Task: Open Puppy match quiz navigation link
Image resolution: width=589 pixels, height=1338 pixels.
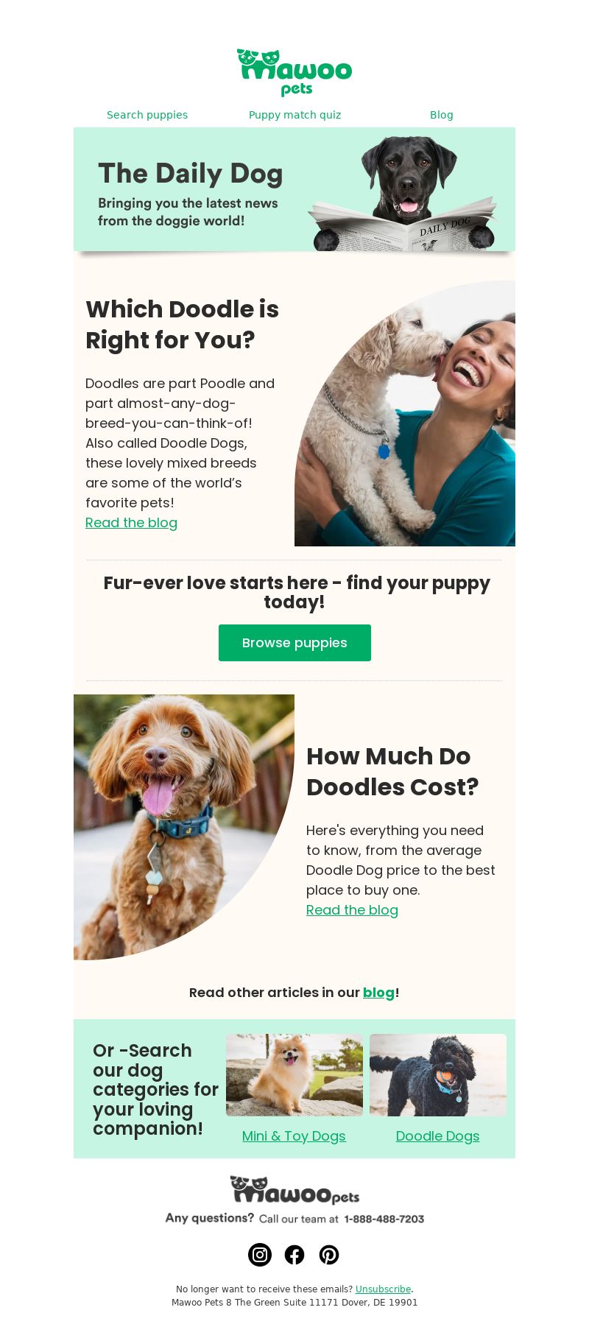Action: click(294, 115)
